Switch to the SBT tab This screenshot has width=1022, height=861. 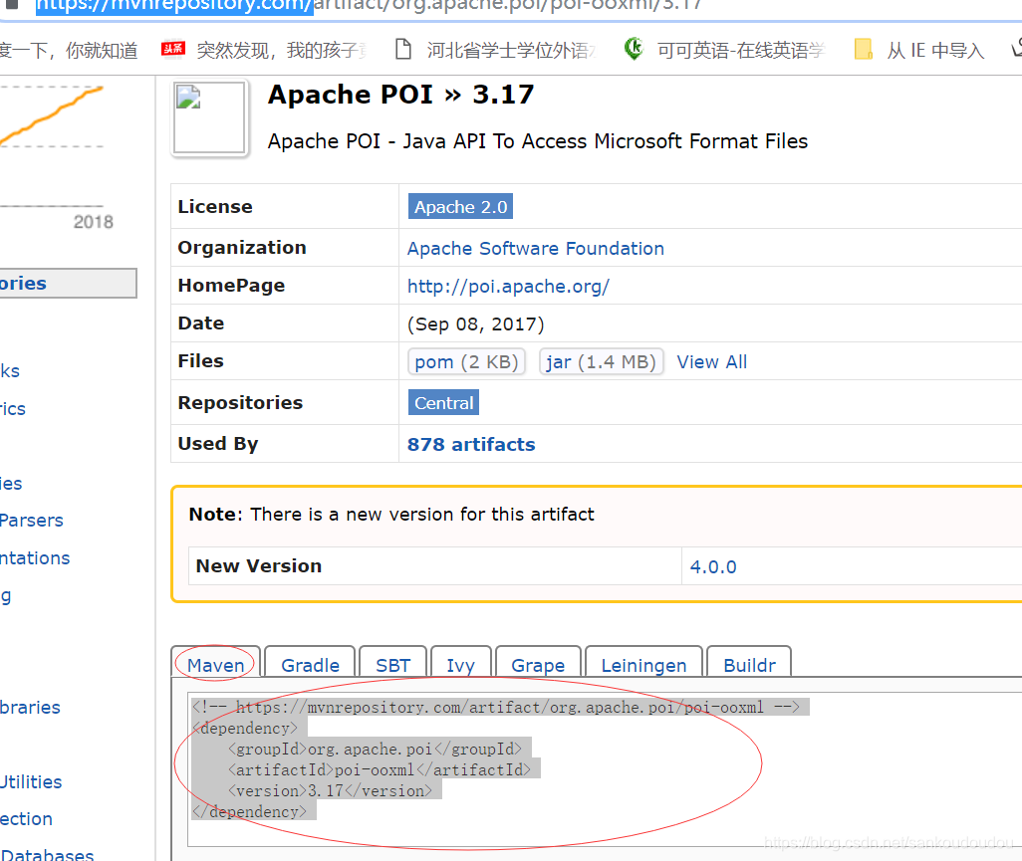tap(393, 664)
